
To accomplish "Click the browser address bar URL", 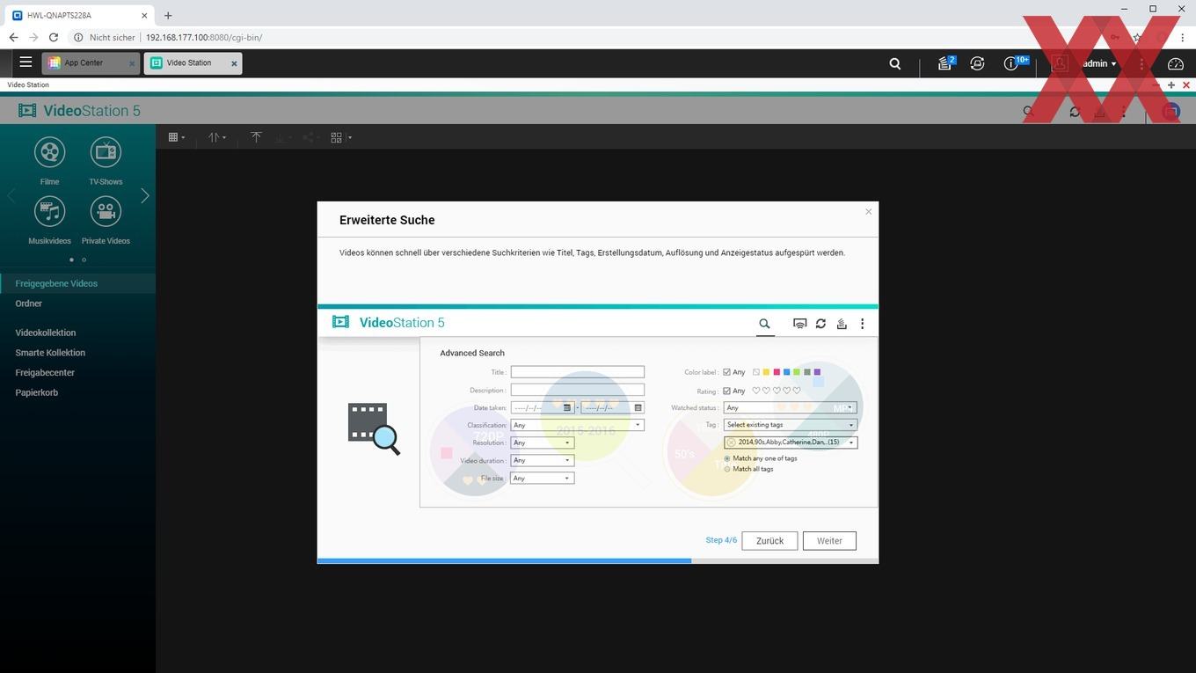I will [x=204, y=38].
